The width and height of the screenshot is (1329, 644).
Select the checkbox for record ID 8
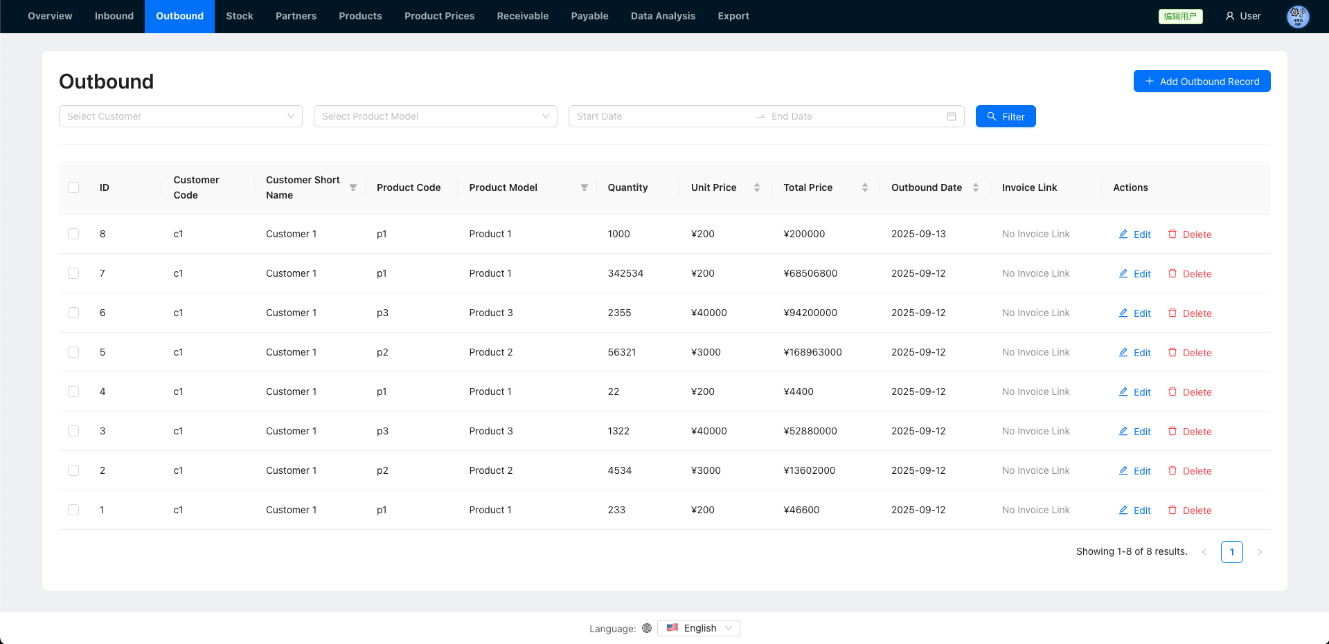tap(73, 234)
